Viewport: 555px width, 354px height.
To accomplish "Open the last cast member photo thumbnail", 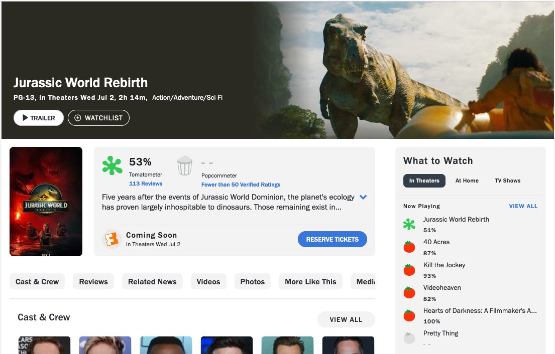I will (x=348, y=345).
